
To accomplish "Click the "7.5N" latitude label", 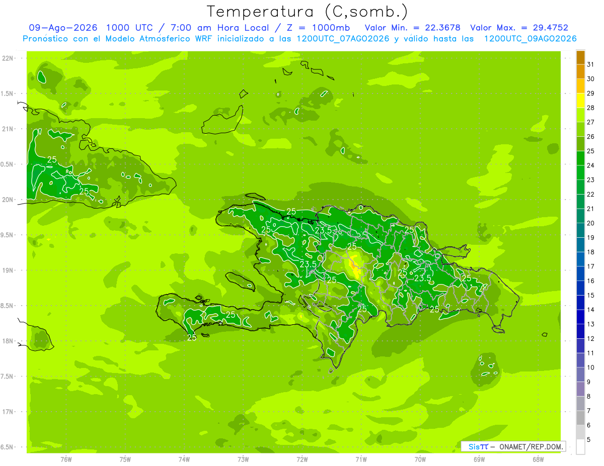I will tap(8, 377).
